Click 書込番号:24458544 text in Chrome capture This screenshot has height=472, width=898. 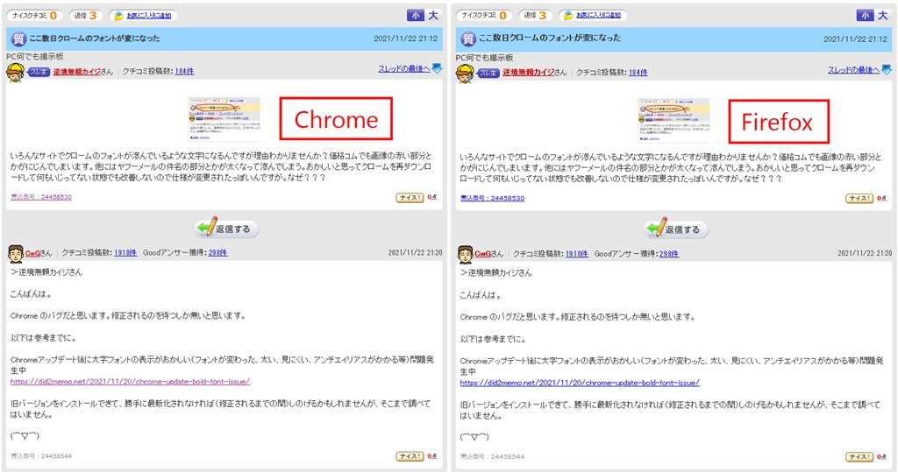click(x=41, y=456)
